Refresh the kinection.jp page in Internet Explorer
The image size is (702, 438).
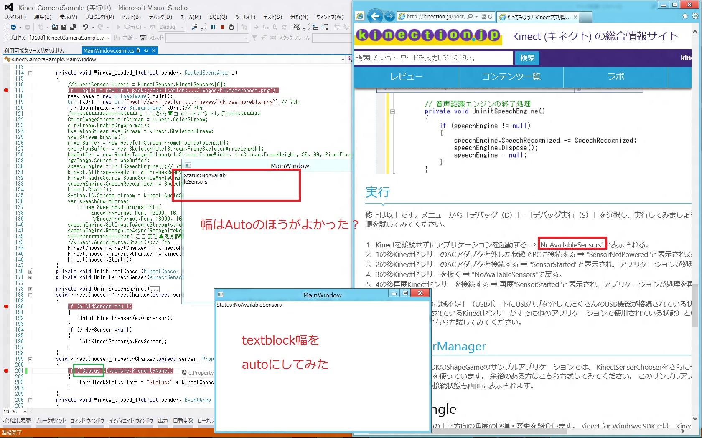(490, 16)
